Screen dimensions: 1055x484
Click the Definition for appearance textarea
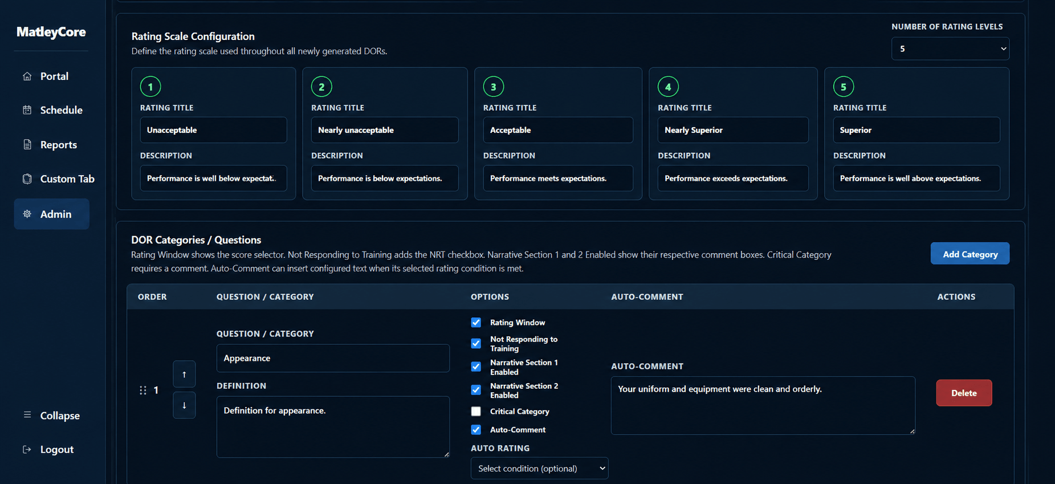(x=333, y=427)
